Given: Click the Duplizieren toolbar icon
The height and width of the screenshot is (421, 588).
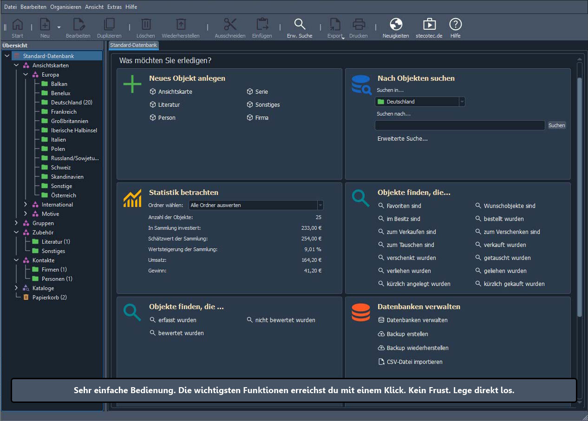Looking at the screenshot, I should point(109,25).
